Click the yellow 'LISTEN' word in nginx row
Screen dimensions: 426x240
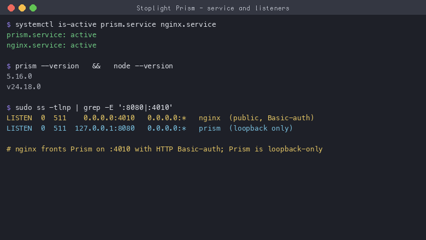pos(19,118)
